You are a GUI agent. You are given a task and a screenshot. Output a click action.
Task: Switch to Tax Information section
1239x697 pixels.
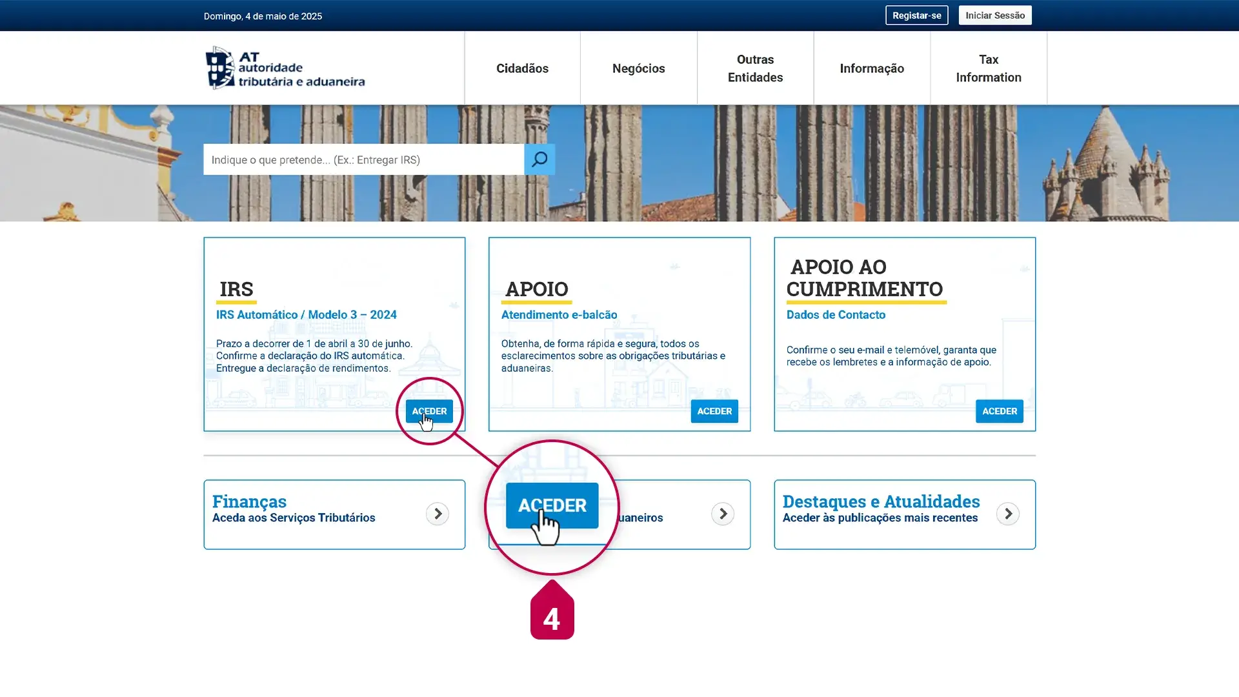click(x=988, y=68)
